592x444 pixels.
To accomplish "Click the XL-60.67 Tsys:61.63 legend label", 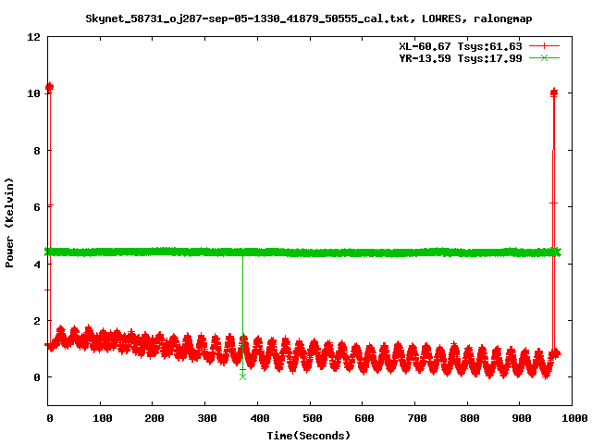I will (x=461, y=46).
